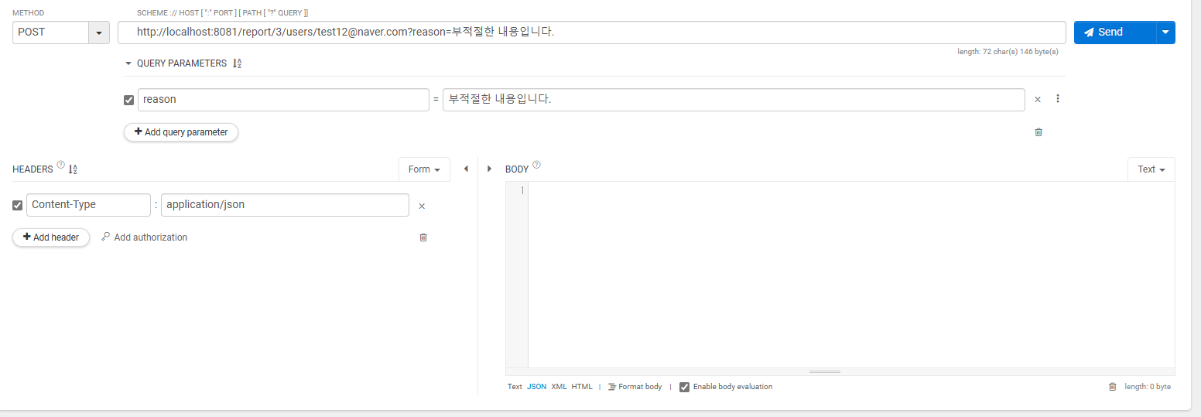Click Format body
Image resolution: width=1201 pixels, height=417 pixels.
pos(635,387)
